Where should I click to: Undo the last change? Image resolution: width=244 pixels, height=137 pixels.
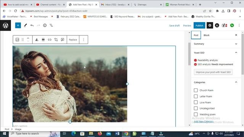pyautogui.click(x=32, y=25)
